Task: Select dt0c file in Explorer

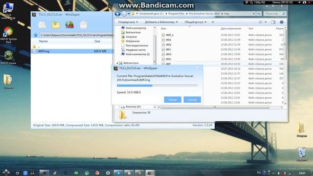Action: [x=168, y=49]
